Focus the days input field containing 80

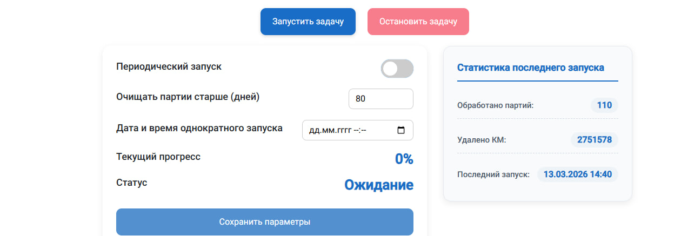[x=380, y=99]
